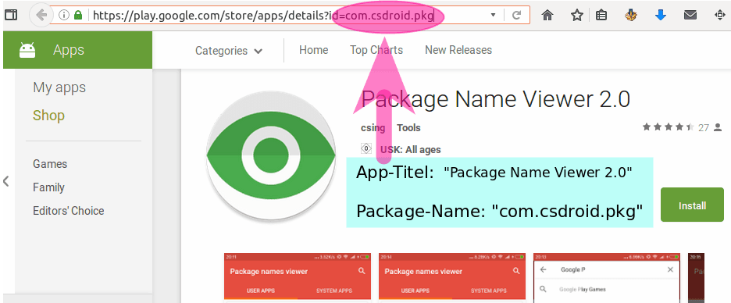Toggle the sidebar panel icon
The height and width of the screenshot is (303, 731).
point(11,15)
